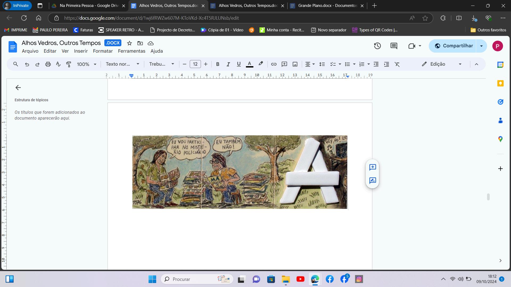
Task: Click the Compartilhar button
Action: pyautogui.click(x=454, y=46)
